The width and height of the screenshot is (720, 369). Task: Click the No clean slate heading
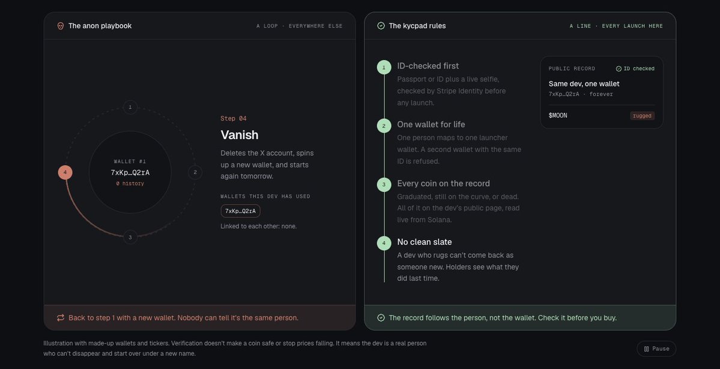[x=425, y=242]
